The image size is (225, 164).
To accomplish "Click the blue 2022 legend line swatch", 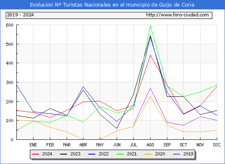I will coord(92,154).
